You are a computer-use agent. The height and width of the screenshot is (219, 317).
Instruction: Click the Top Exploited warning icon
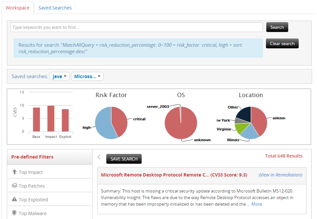tap(14, 199)
